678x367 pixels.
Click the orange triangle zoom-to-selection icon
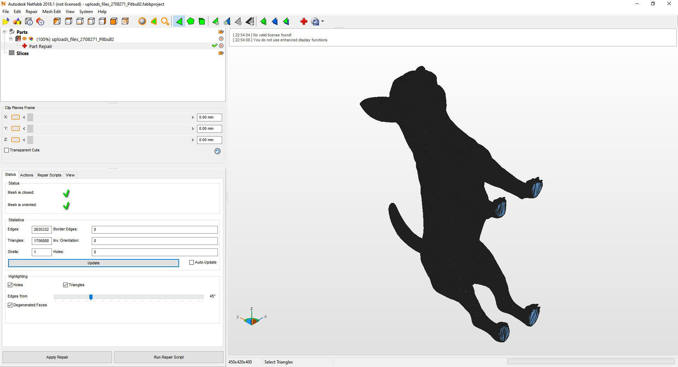[154, 22]
